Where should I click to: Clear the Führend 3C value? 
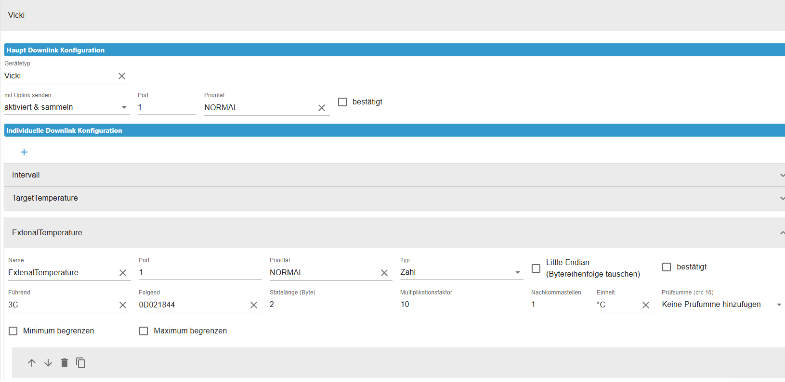click(x=123, y=305)
